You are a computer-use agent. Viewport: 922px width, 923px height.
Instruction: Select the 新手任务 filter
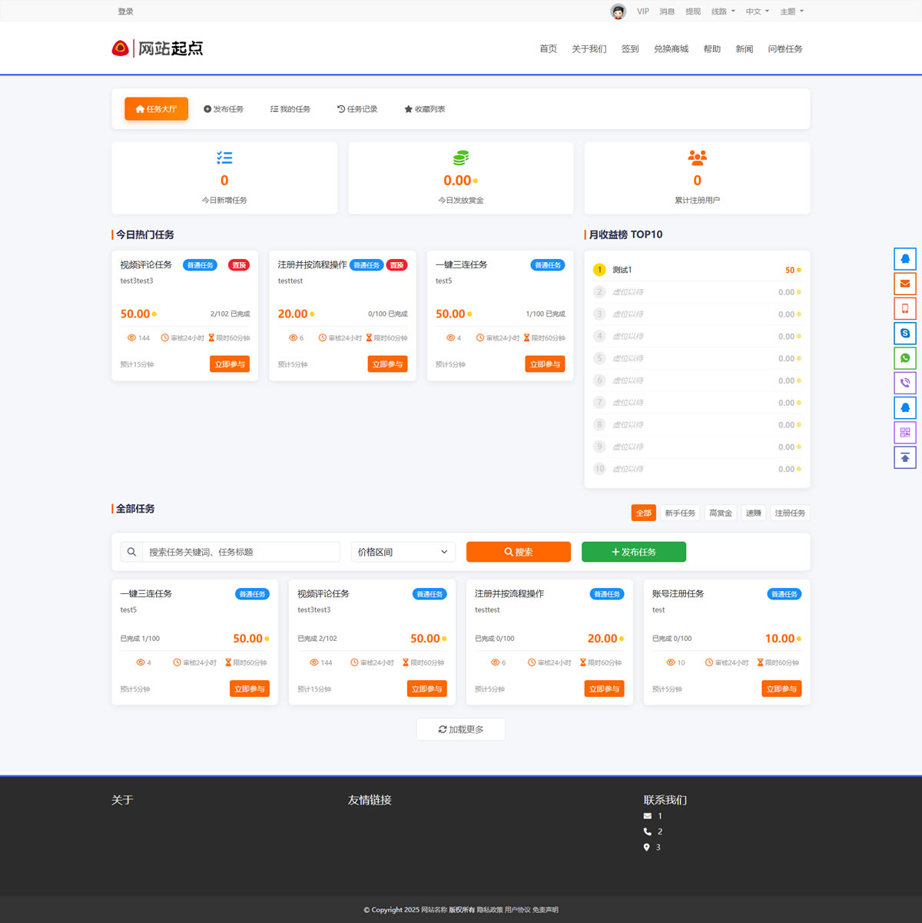pyautogui.click(x=680, y=513)
